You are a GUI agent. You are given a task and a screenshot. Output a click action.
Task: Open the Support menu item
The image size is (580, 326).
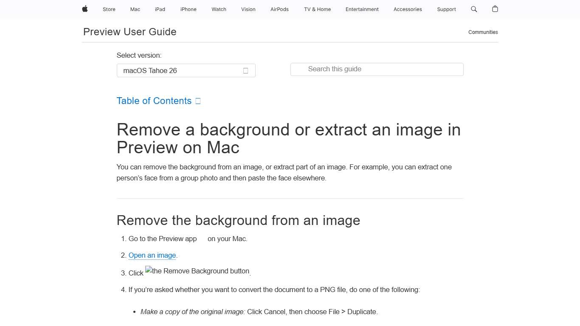446,9
